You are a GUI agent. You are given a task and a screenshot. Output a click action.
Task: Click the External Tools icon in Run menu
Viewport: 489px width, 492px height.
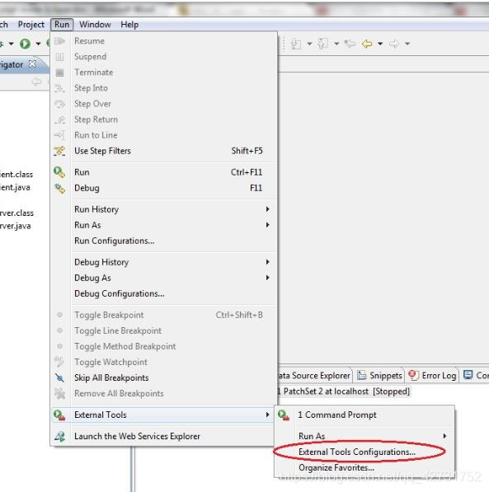click(59, 415)
